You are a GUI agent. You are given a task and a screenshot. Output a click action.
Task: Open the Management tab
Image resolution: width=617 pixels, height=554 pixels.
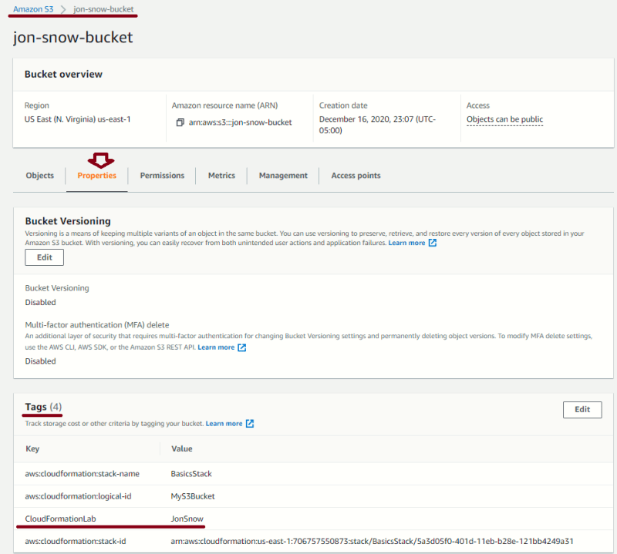pyautogui.click(x=283, y=176)
